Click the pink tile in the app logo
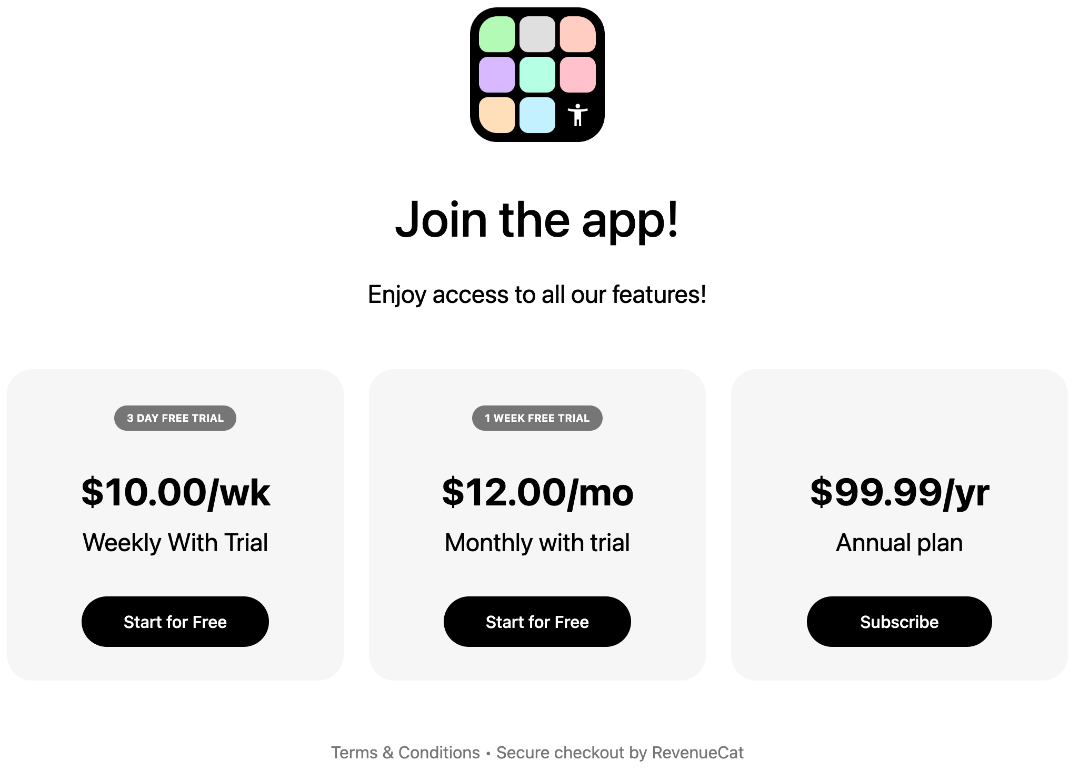This screenshot has width=1079, height=771. click(578, 75)
